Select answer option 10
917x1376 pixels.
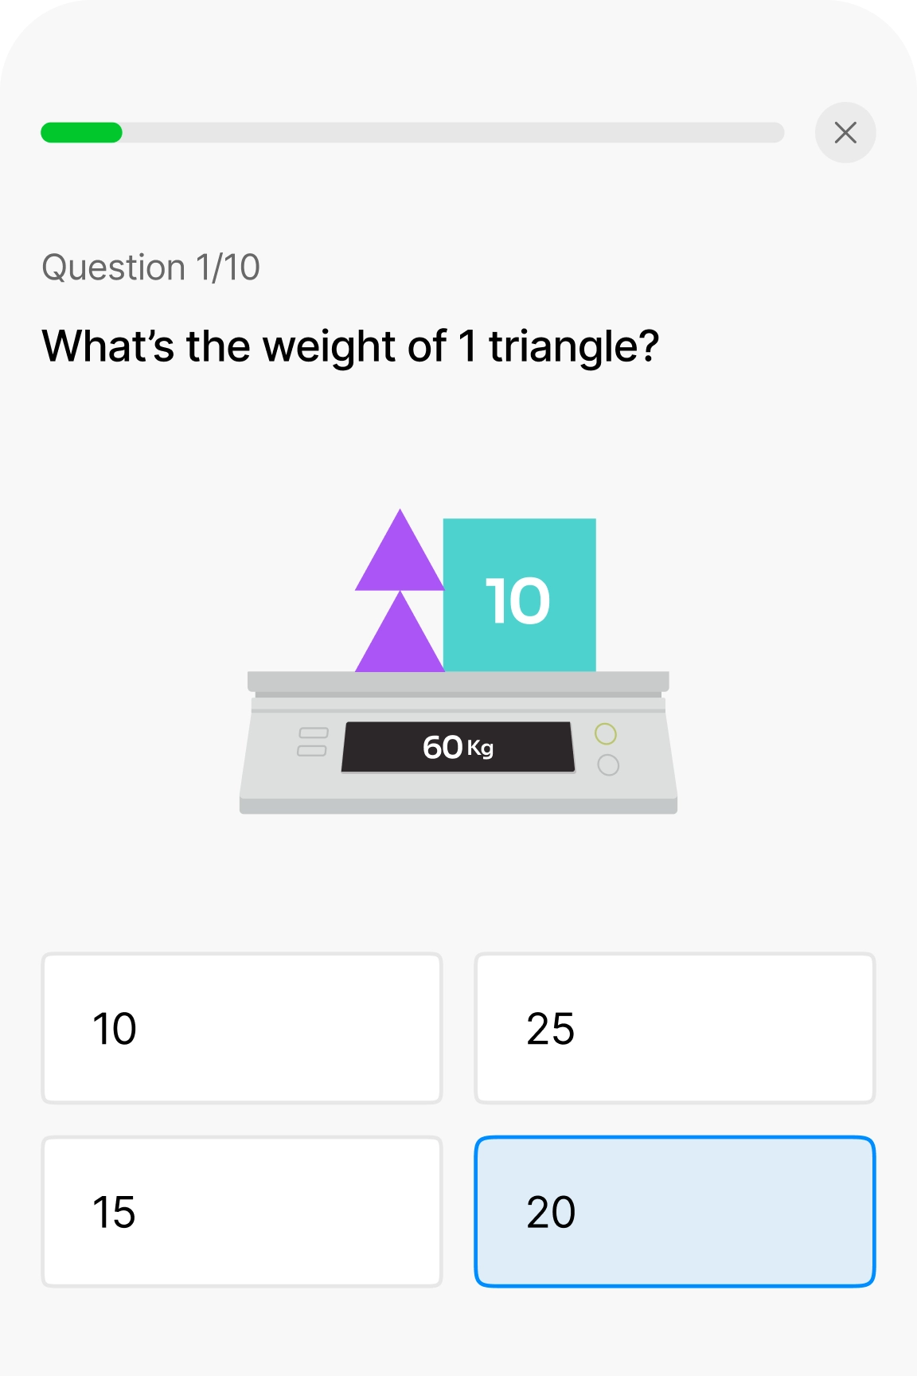click(242, 1028)
